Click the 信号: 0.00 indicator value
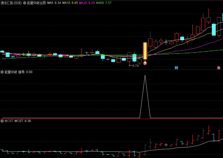The image size is (223, 158). click(25, 72)
